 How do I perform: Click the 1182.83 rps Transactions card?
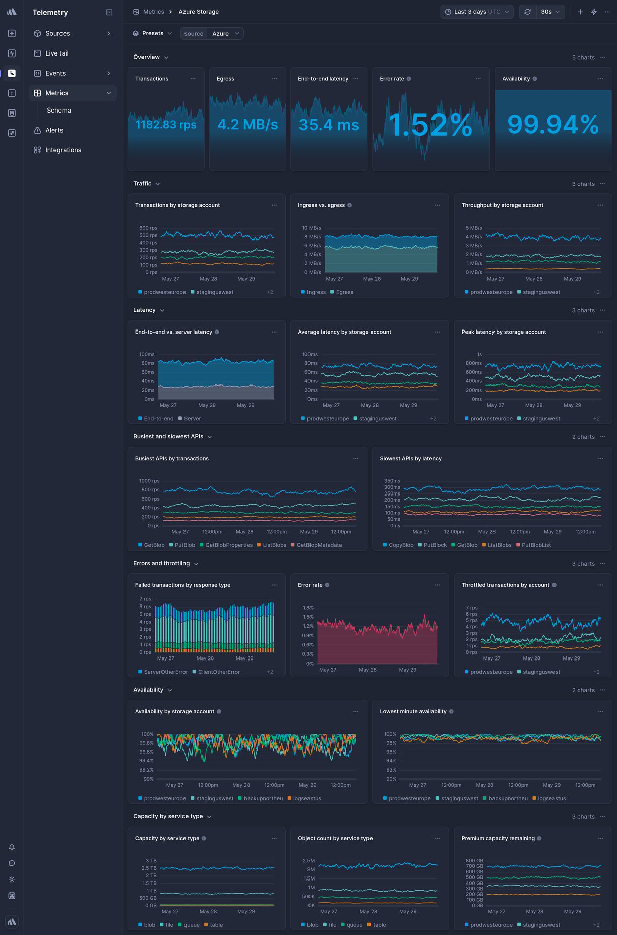[166, 119]
